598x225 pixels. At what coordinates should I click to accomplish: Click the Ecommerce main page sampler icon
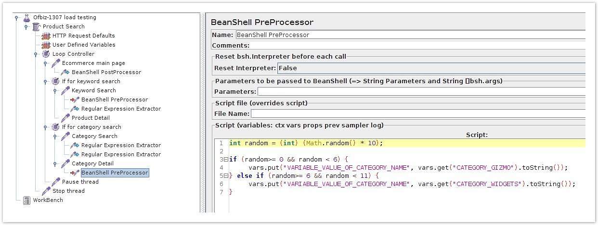pos(56,63)
